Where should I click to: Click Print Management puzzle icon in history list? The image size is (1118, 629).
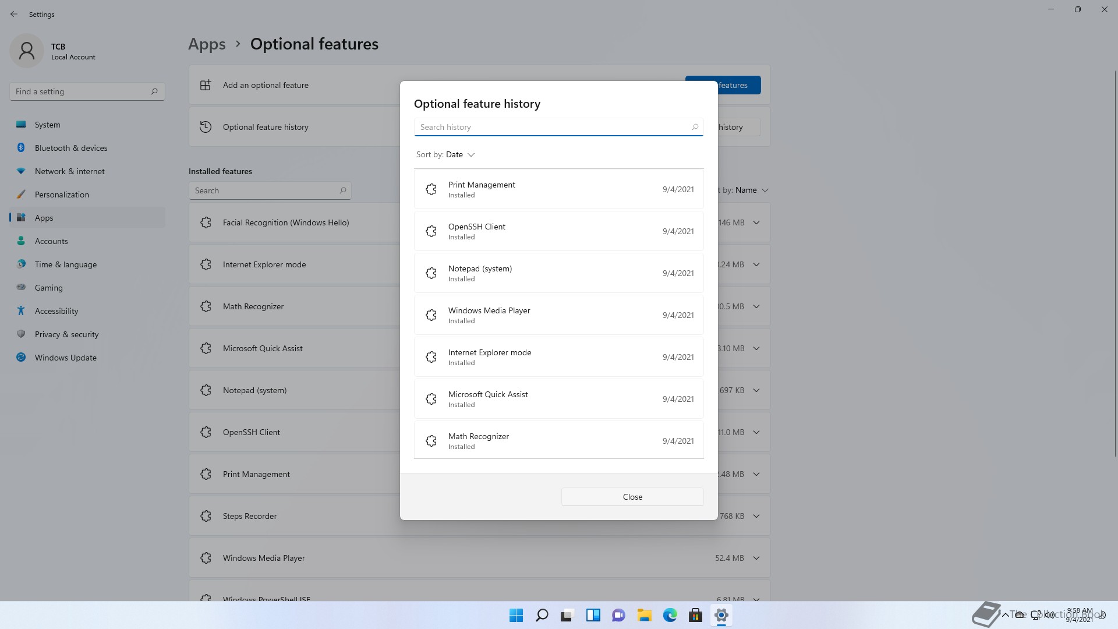(x=431, y=189)
